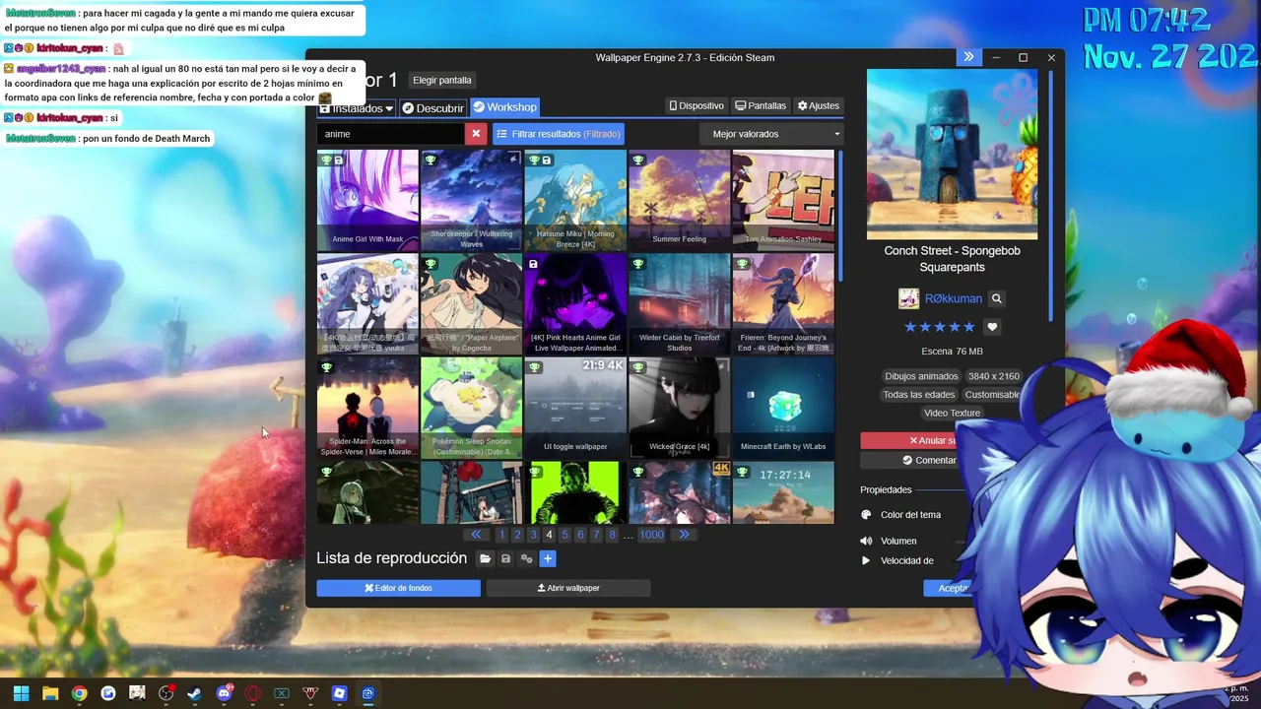The height and width of the screenshot is (709, 1261).
Task: Select Two Animation Sashley wallpaper
Action: pyautogui.click(x=783, y=200)
